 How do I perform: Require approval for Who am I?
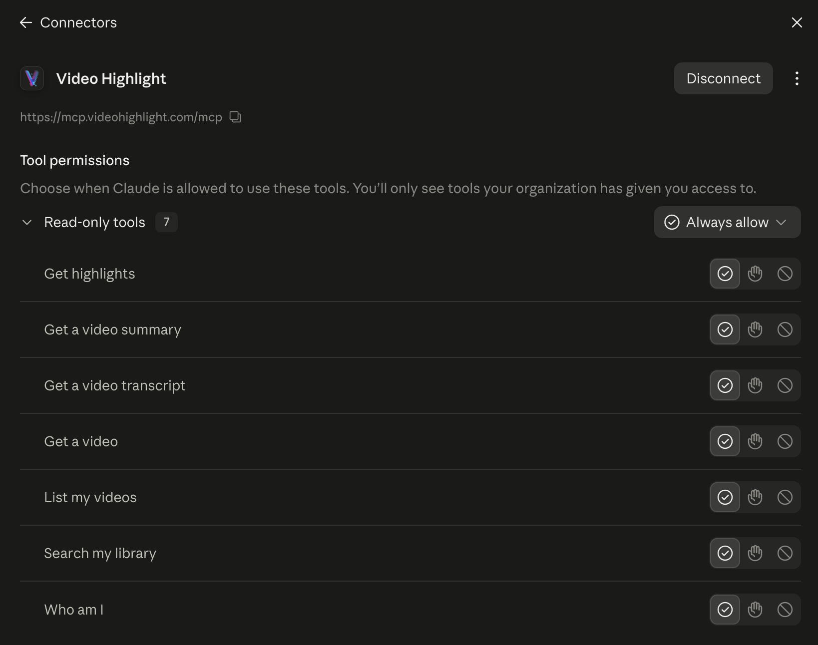point(755,610)
